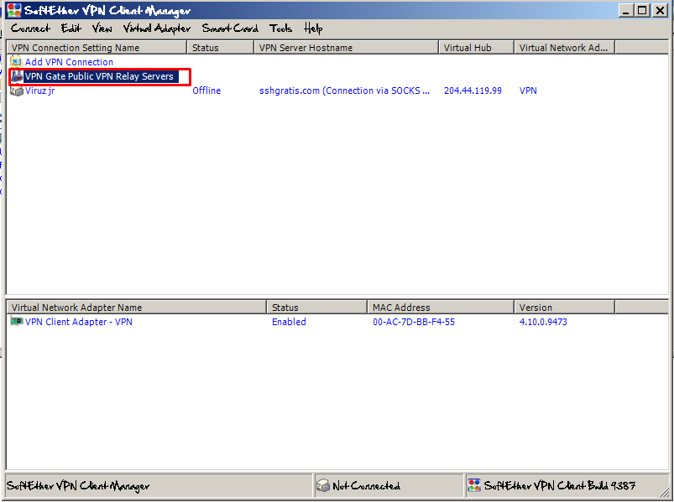Sort by Virtual Network Adapter Name column

[x=137, y=308]
